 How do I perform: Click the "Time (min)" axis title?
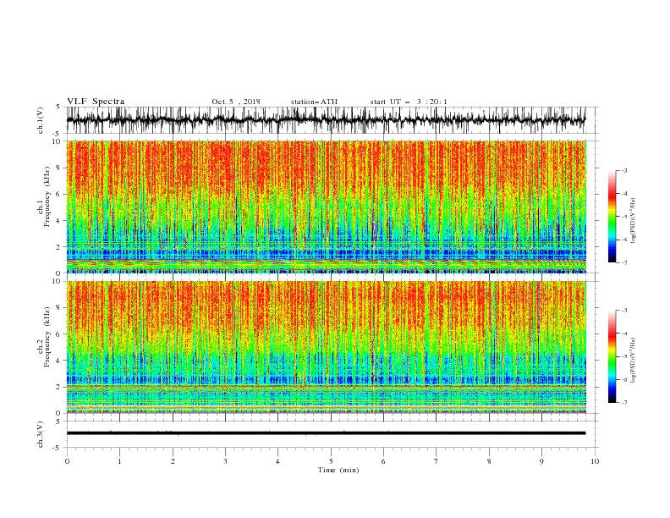(338, 470)
